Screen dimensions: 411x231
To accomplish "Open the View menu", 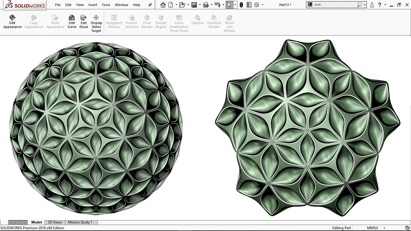I will coord(80,5).
